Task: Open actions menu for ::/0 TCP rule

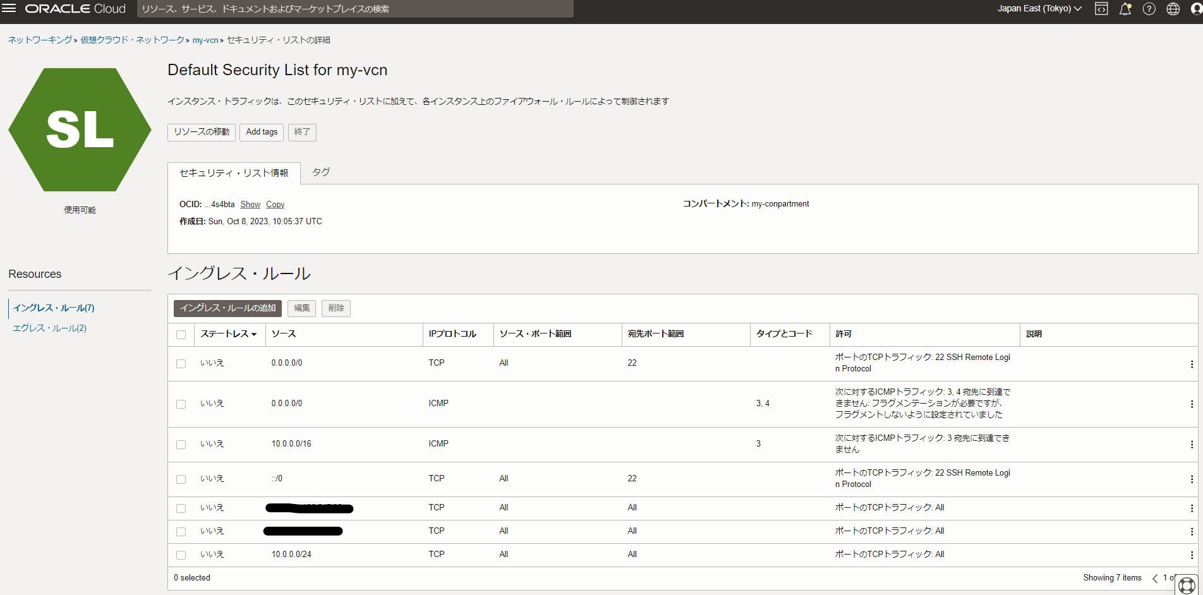Action: coord(1192,479)
